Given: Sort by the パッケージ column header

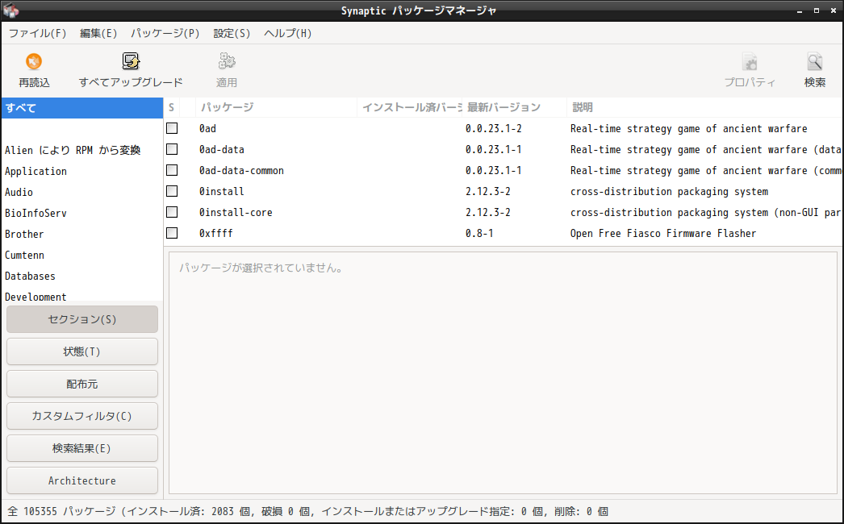Looking at the screenshot, I should pos(276,107).
